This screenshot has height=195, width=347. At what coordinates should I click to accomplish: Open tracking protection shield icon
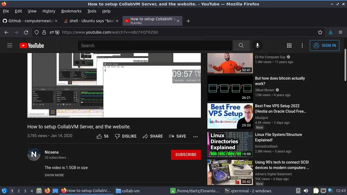pos(37,32)
